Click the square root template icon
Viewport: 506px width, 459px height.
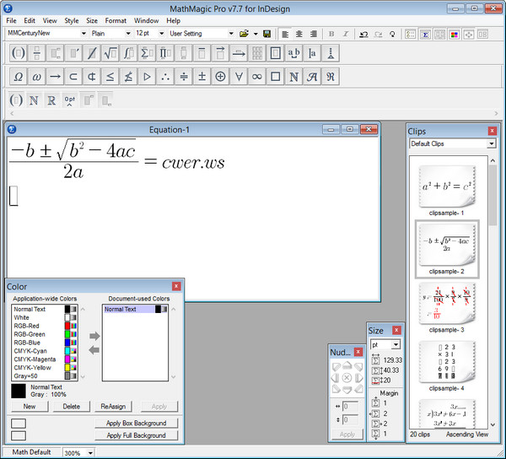click(110, 53)
